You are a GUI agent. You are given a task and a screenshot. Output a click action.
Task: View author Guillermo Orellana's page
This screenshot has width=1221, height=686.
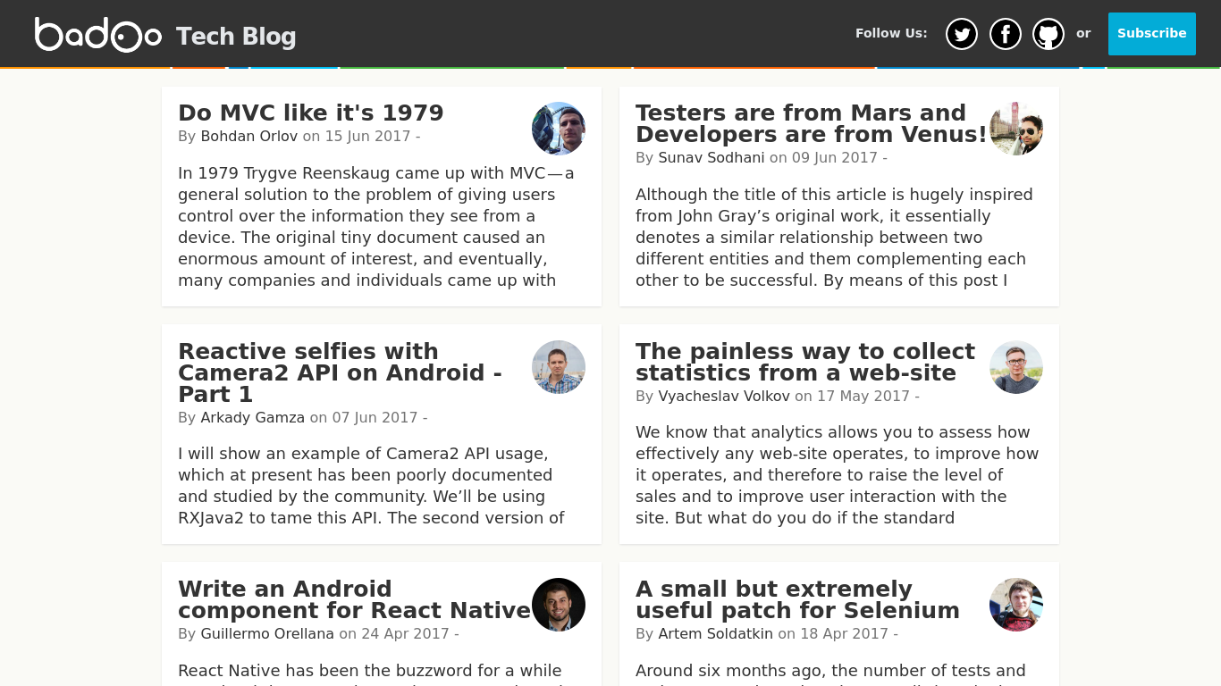[x=267, y=634]
